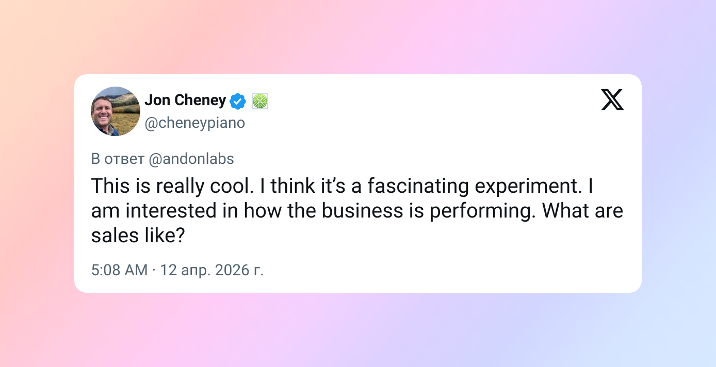Click the word "sales" in the tweet
This screenshot has height=367, width=716.
click(113, 236)
